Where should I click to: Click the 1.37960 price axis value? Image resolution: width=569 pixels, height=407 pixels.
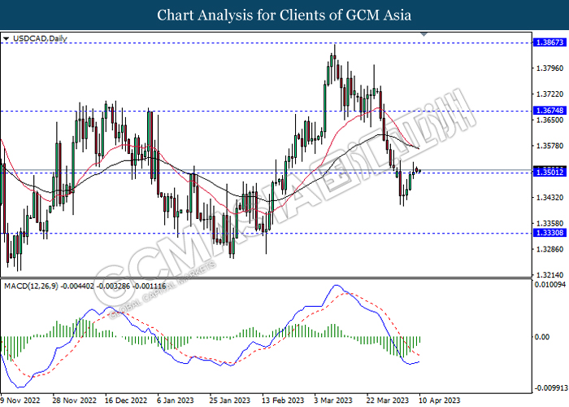tap(549, 68)
